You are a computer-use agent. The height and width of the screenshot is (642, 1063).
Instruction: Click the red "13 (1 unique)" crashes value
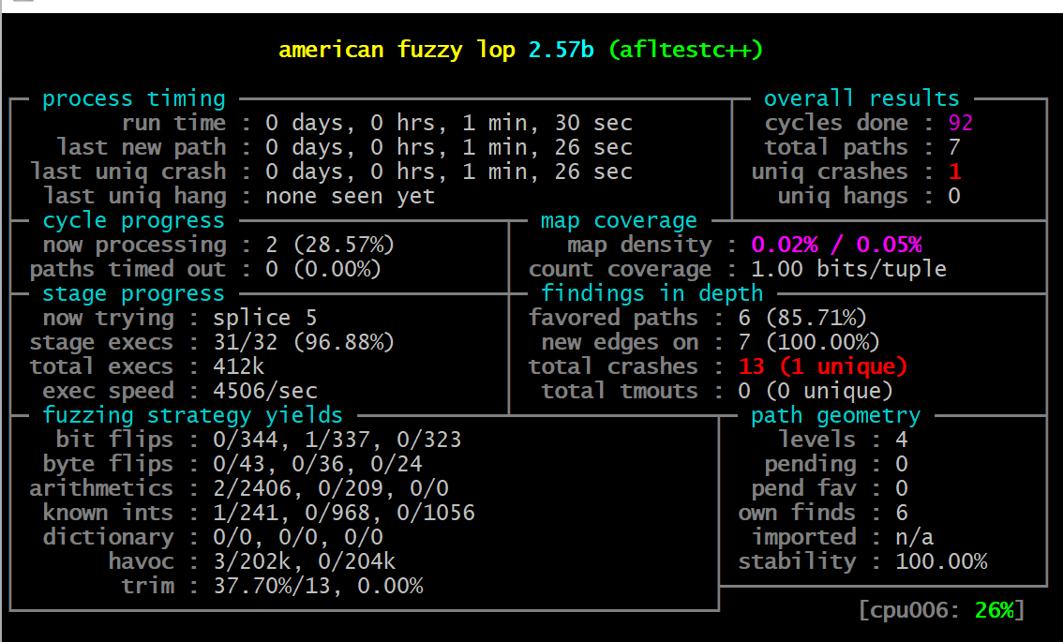[822, 366]
